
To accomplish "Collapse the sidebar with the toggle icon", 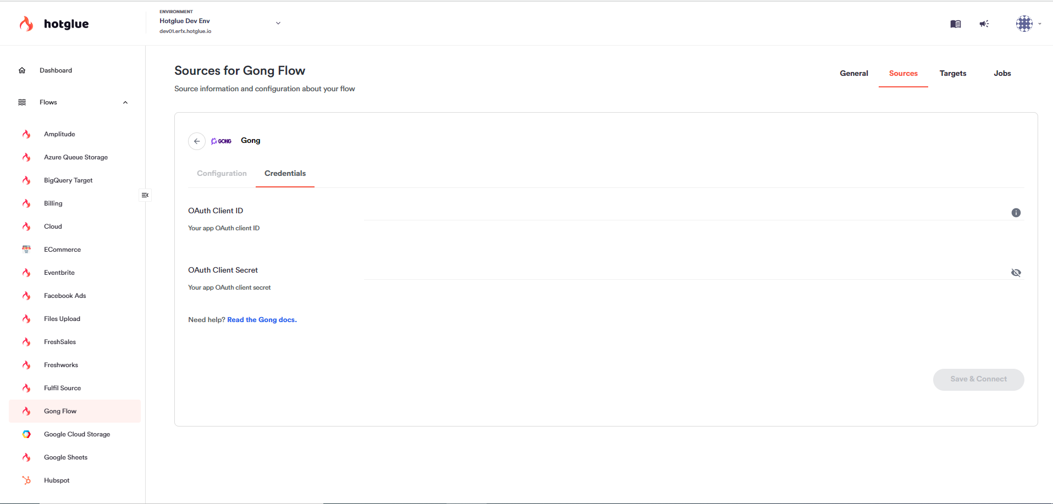I will coord(145,195).
